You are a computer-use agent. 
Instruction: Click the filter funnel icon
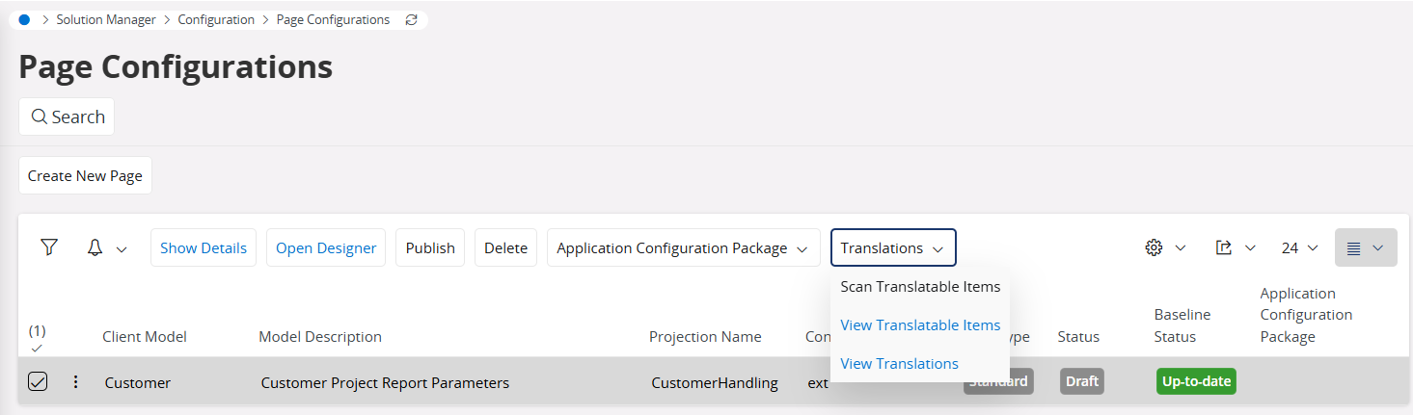pyautogui.click(x=49, y=247)
